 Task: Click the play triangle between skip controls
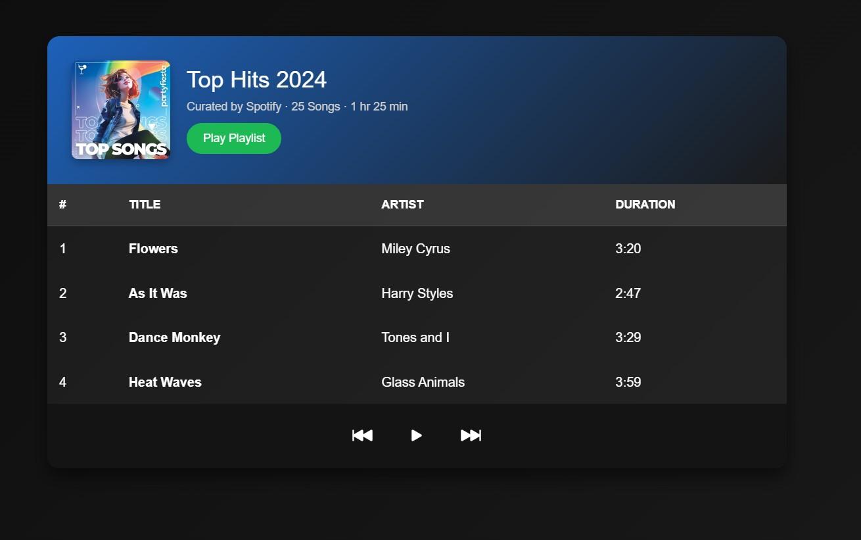tap(417, 435)
